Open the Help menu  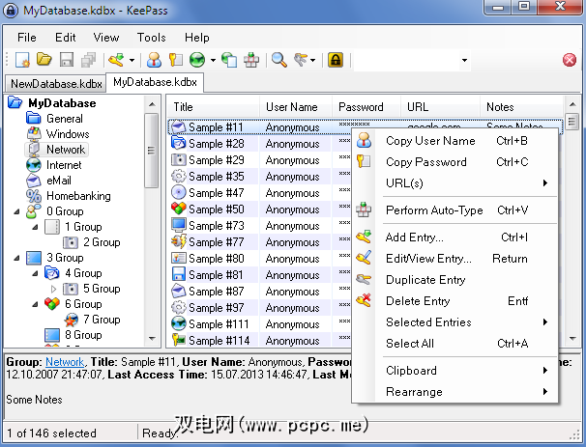pos(197,38)
